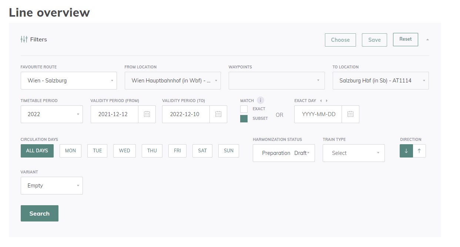Collapse the Filters panel
The height and width of the screenshot is (247, 460).
(427, 40)
